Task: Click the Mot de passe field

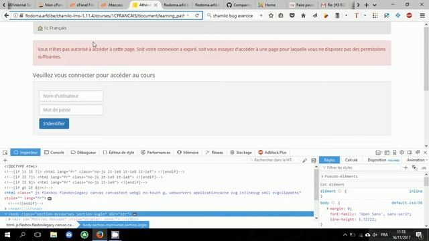Action: [71, 110]
